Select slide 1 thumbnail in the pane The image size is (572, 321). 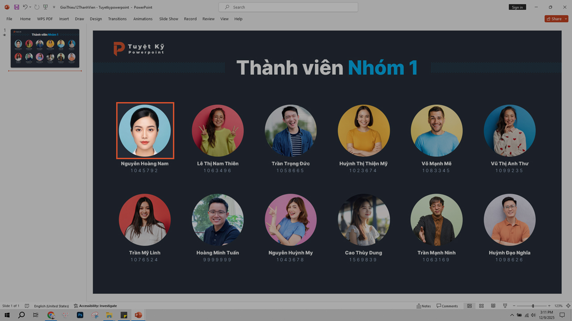[45, 48]
